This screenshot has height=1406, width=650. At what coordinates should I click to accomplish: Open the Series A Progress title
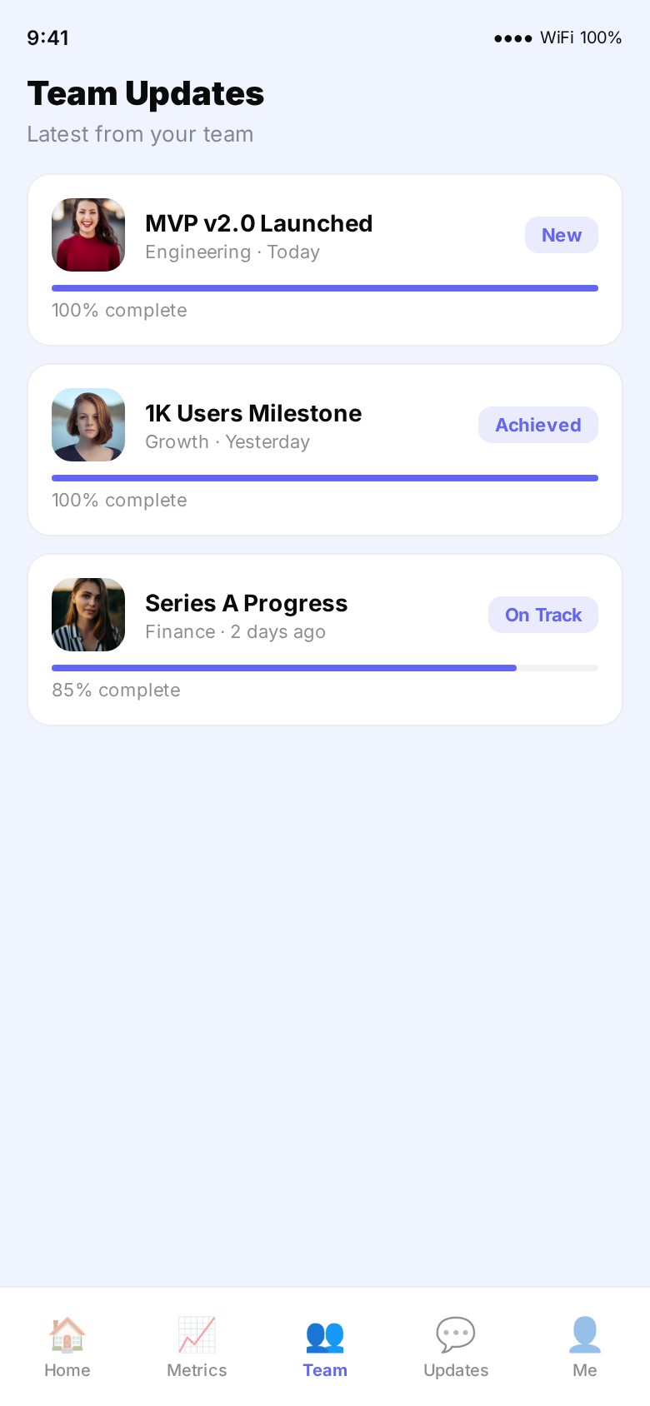(246, 603)
